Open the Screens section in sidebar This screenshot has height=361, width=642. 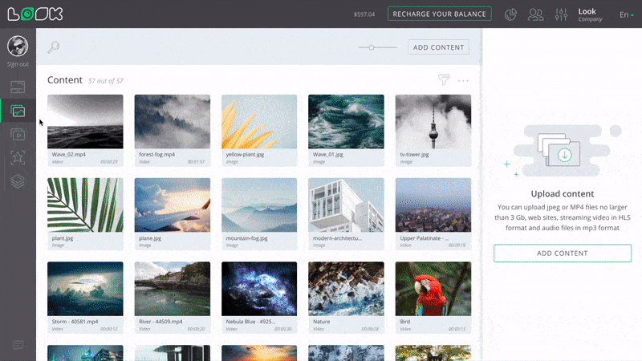point(18,87)
